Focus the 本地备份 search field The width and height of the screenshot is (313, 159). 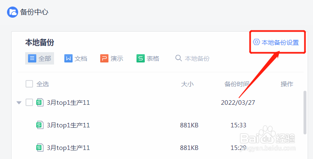tap(197, 58)
